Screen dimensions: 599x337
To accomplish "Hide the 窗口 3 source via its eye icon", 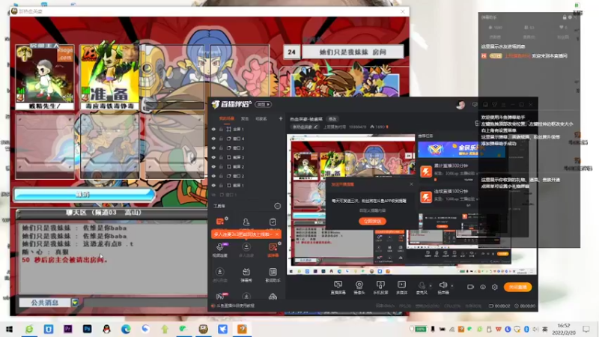I will pos(213,148).
